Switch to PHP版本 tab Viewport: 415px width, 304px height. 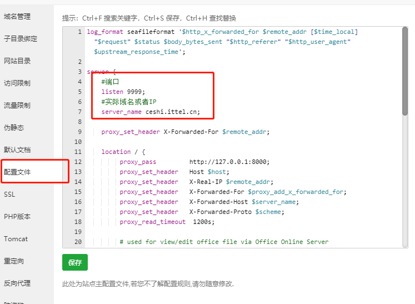pyautogui.click(x=17, y=217)
